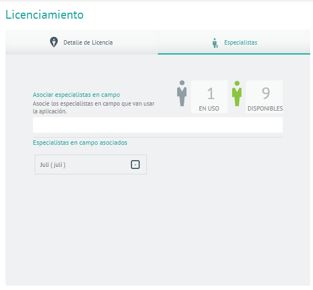Screen dimensions: 313x290
Task: Click the specialist search input field
Action: coord(158,125)
